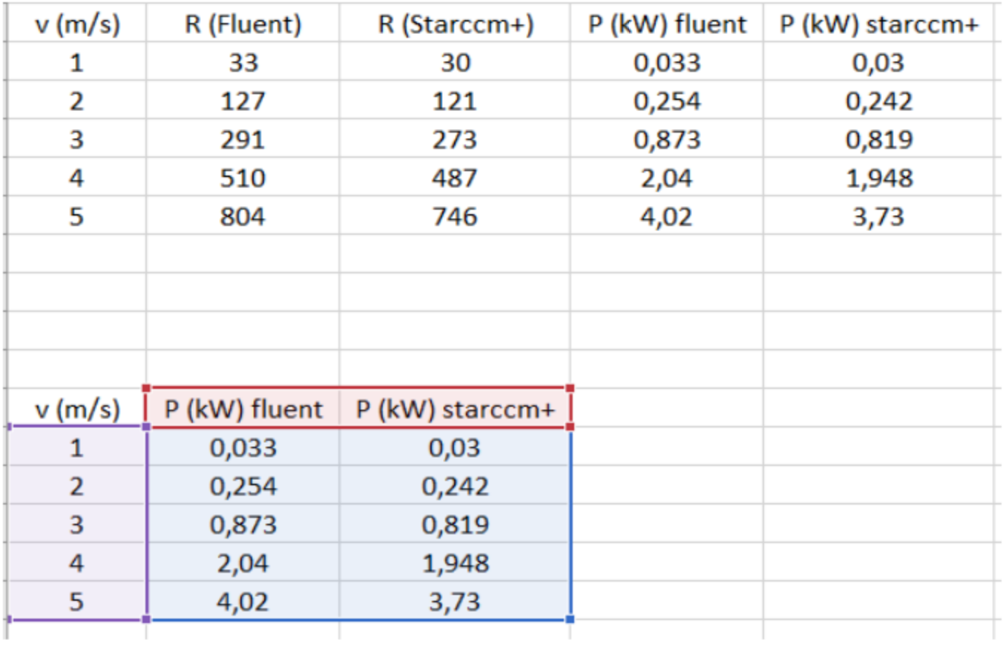
Task: Click the top-table cell showing 1,948
Action: 878,178
